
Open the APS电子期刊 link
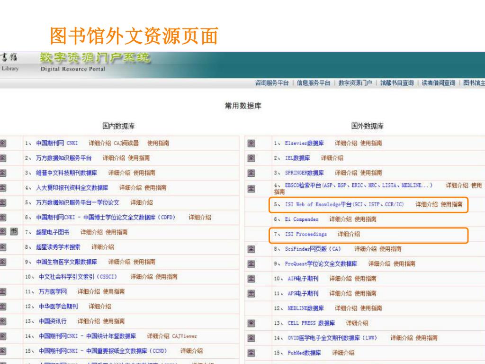pyautogui.click(x=303, y=293)
